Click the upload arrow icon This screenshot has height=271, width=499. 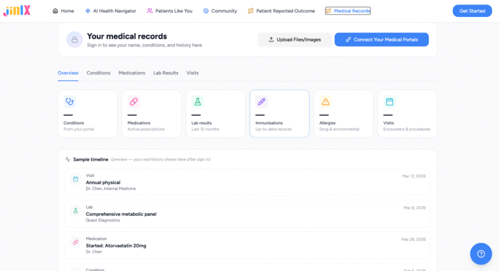271,40
